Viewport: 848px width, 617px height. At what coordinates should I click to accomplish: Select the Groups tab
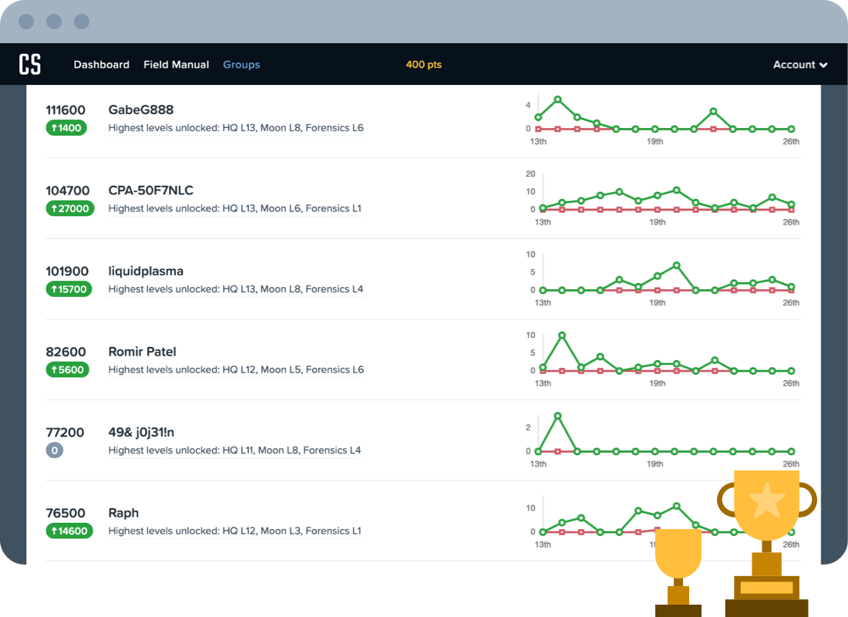pyautogui.click(x=241, y=64)
